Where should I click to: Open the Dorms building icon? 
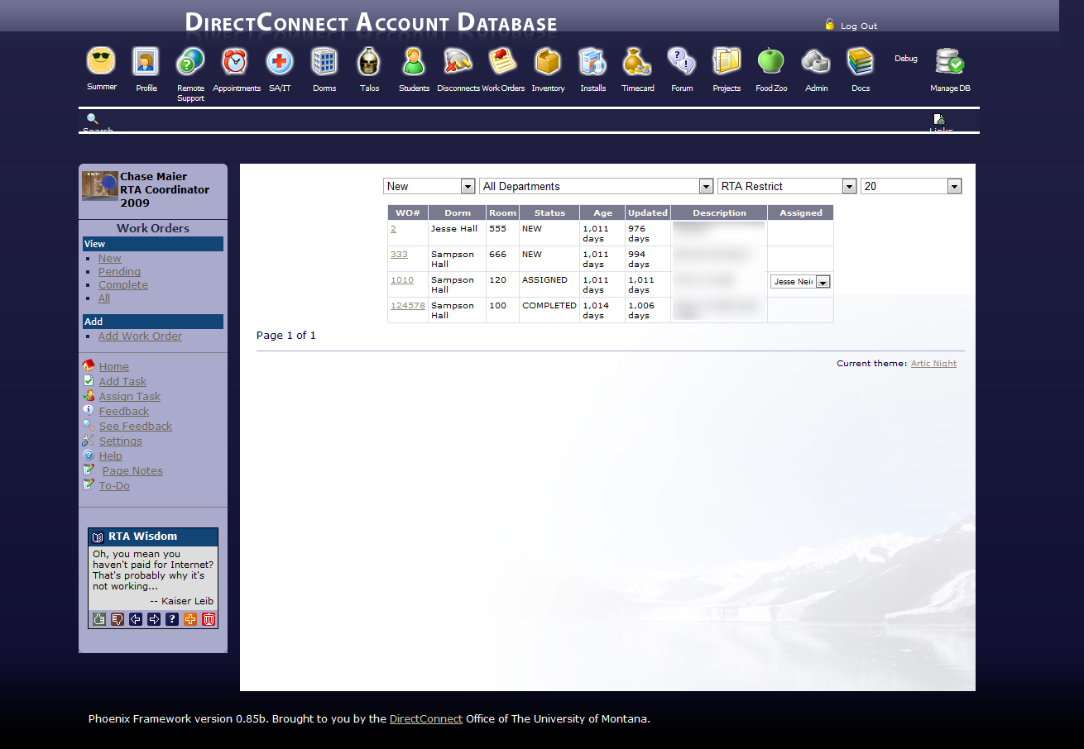(x=324, y=61)
